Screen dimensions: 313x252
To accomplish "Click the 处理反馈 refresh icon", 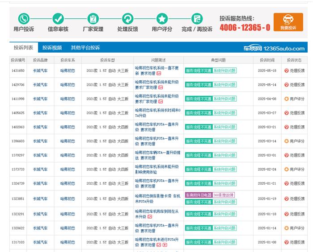I will point(127,19).
